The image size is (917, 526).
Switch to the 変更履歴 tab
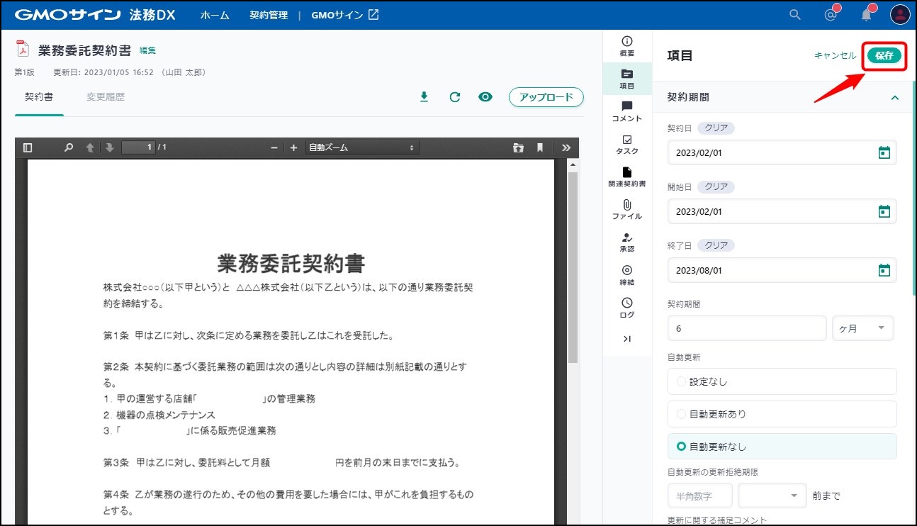pyautogui.click(x=106, y=97)
